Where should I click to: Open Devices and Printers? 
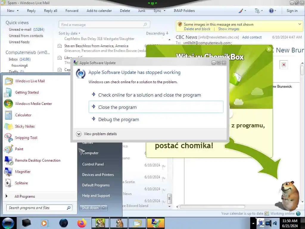tap(98, 175)
